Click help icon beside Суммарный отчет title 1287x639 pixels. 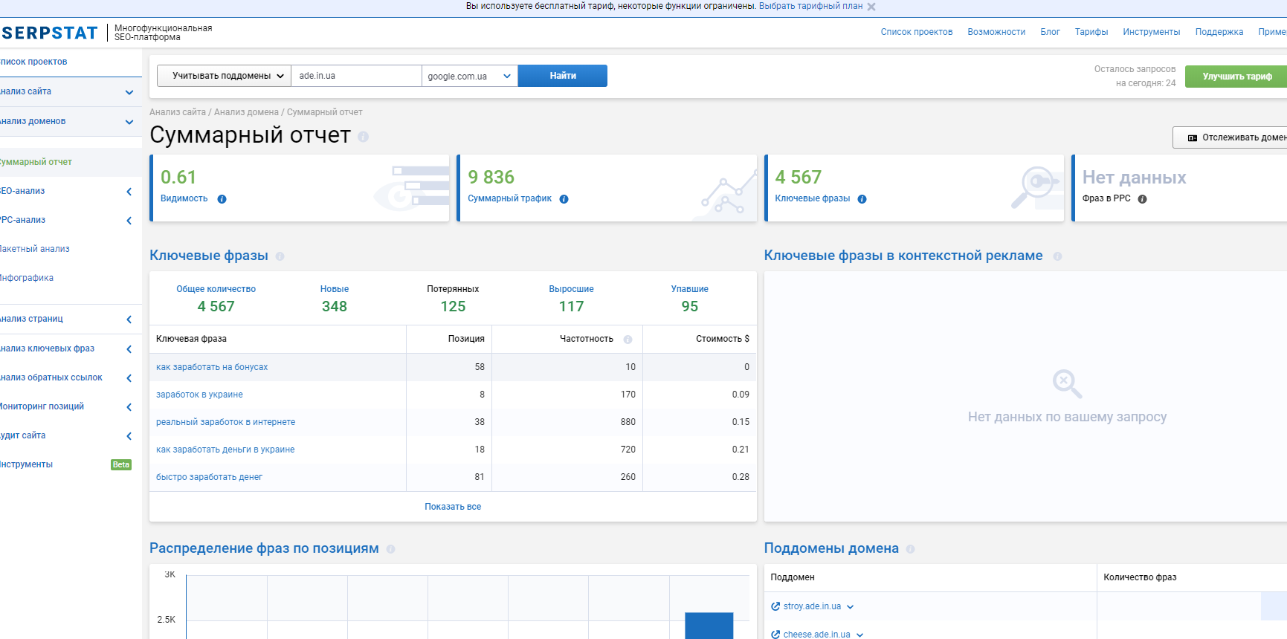(363, 137)
